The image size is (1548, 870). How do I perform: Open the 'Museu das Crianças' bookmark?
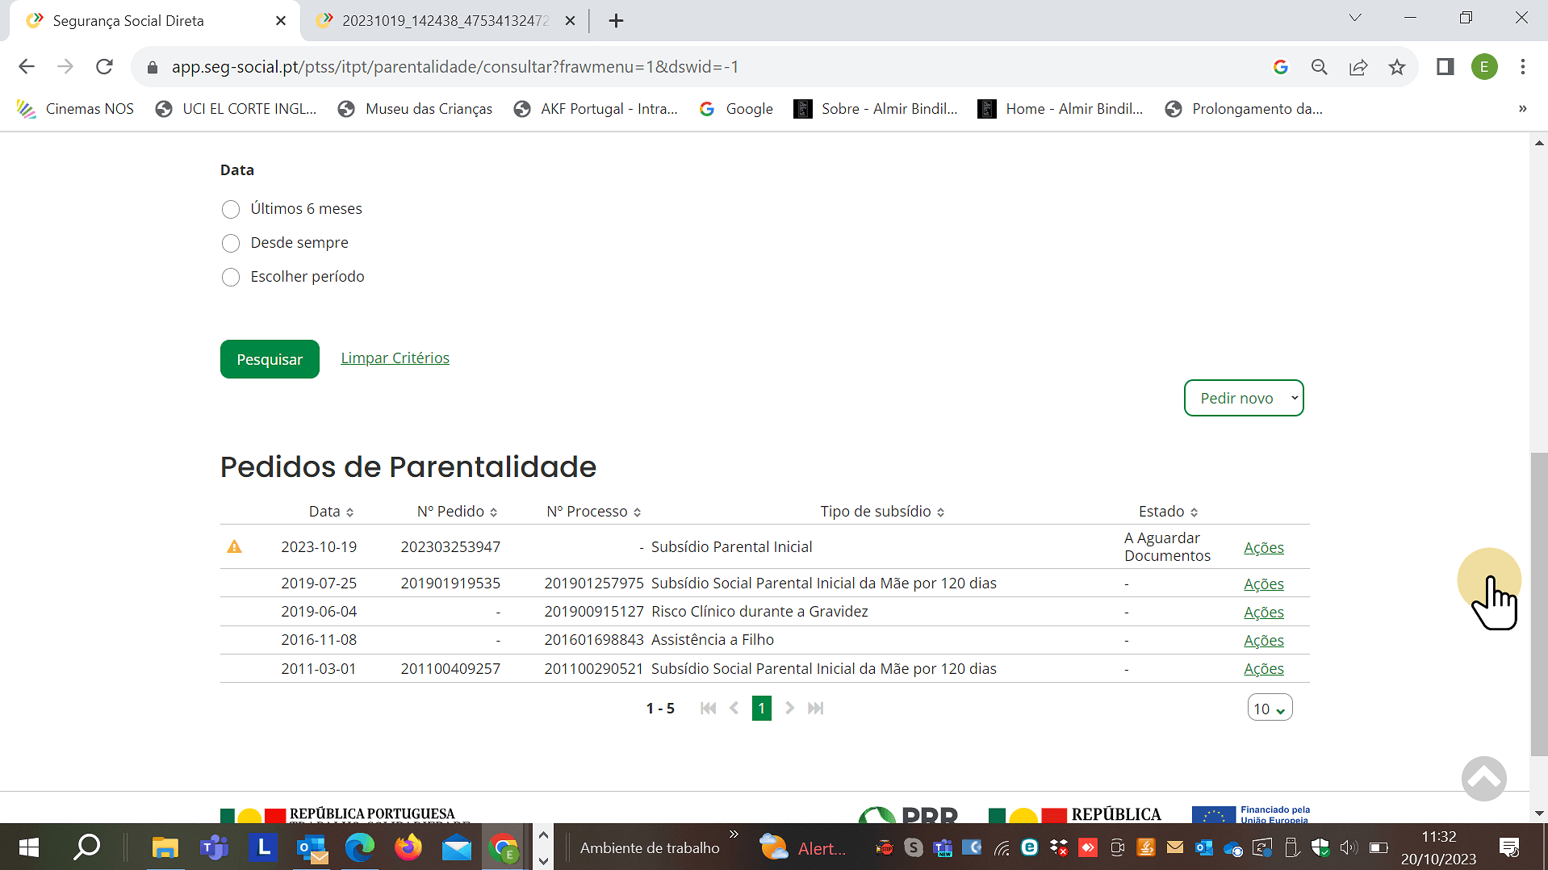coord(428,109)
